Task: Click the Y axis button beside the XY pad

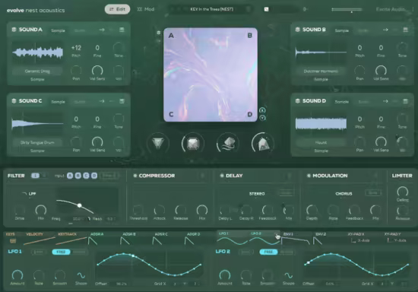Action: click(262, 118)
